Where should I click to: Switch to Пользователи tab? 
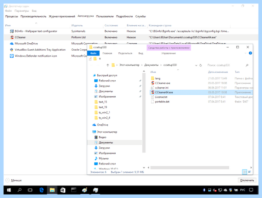click(105, 17)
